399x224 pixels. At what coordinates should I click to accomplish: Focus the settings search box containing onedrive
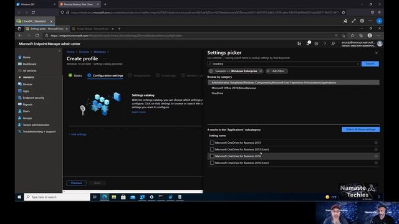pos(284,63)
